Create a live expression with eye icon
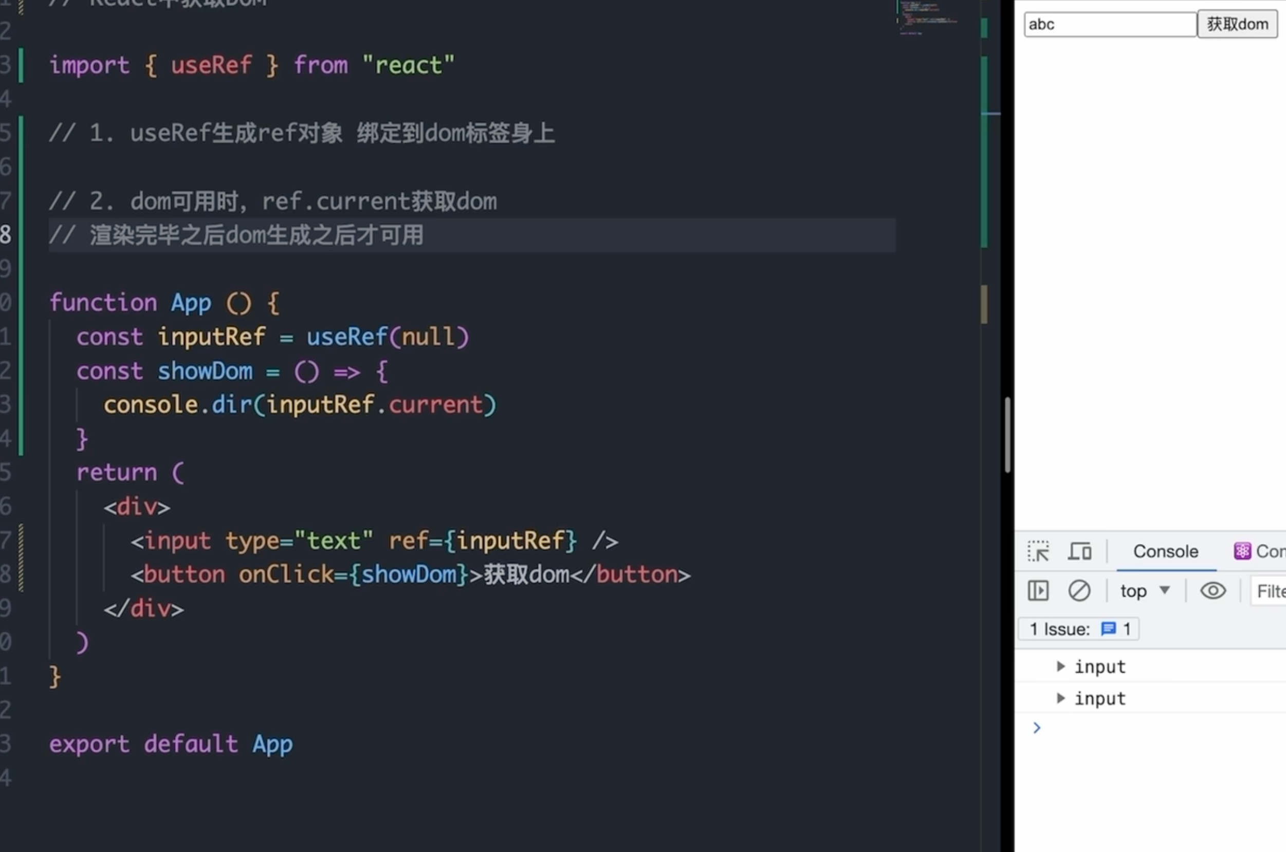Image resolution: width=1286 pixels, height=852 pixels. point(1212,590)
